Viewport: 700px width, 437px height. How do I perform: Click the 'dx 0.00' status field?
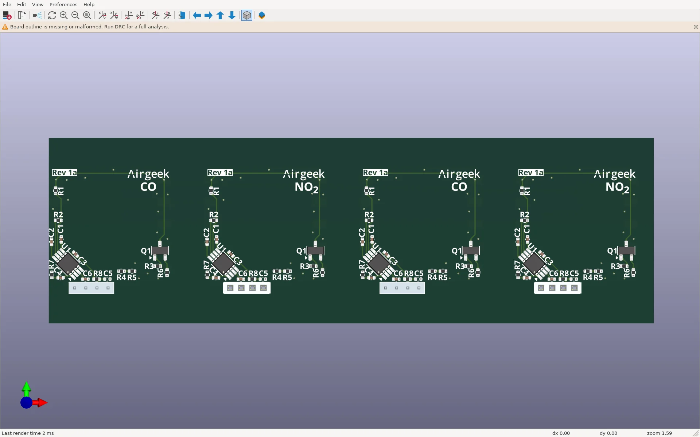561,433
